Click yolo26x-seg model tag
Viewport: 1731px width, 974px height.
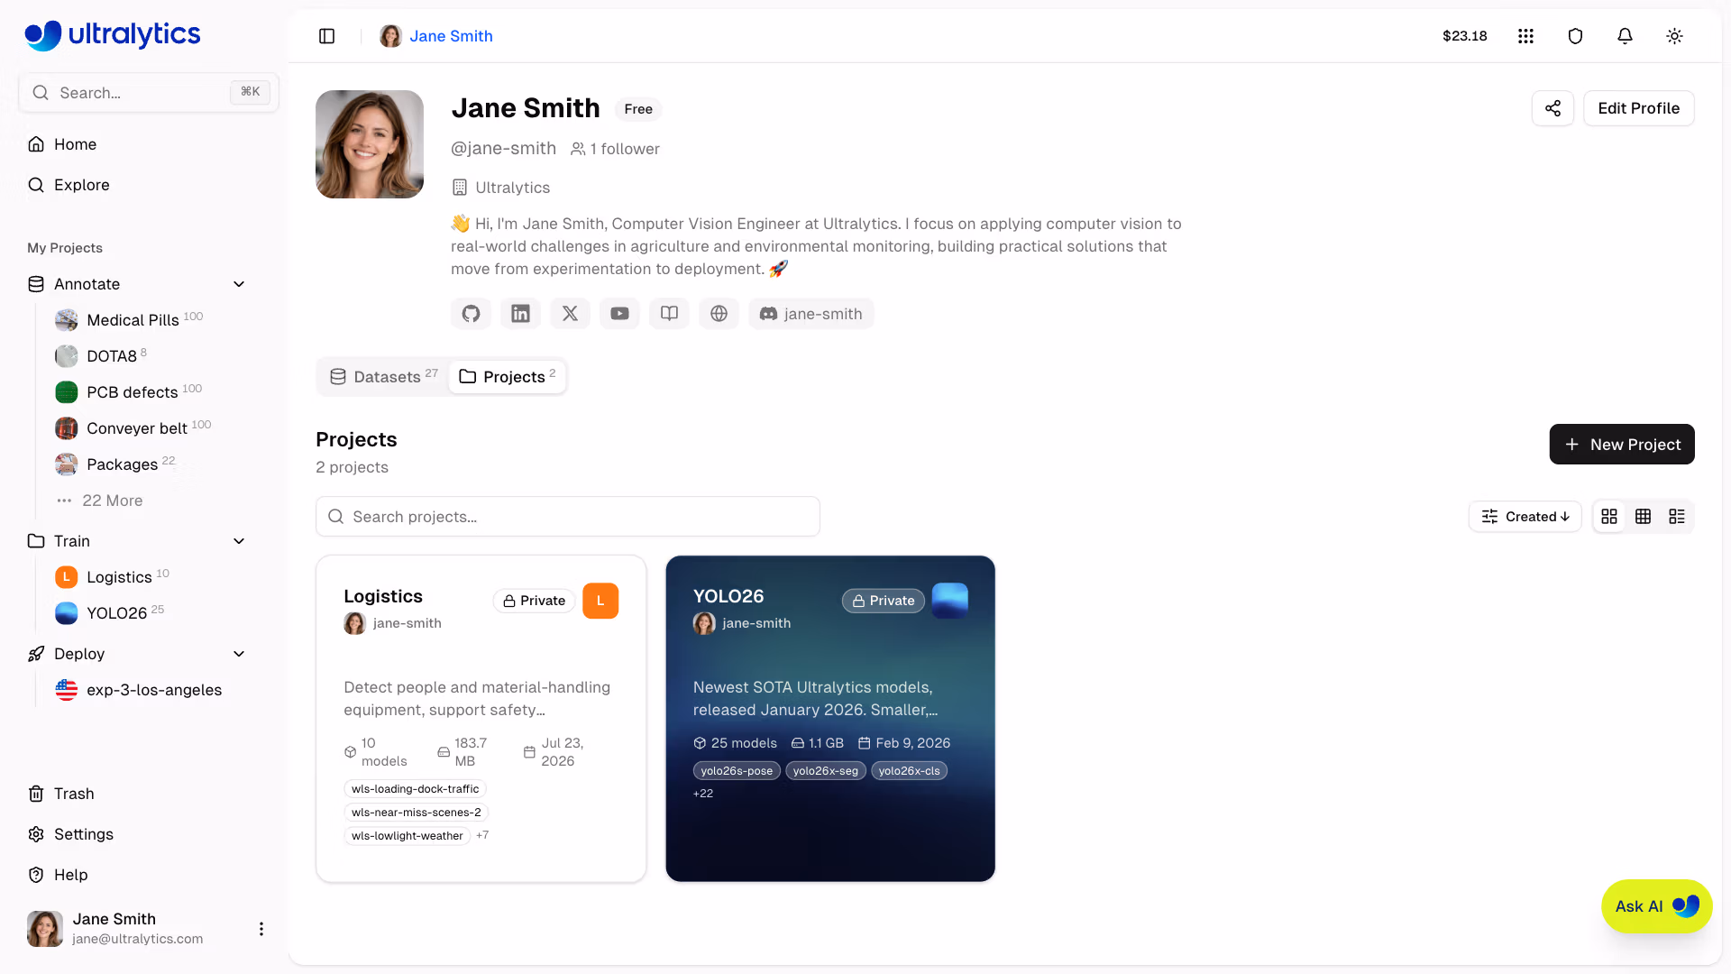click(825, 771)
